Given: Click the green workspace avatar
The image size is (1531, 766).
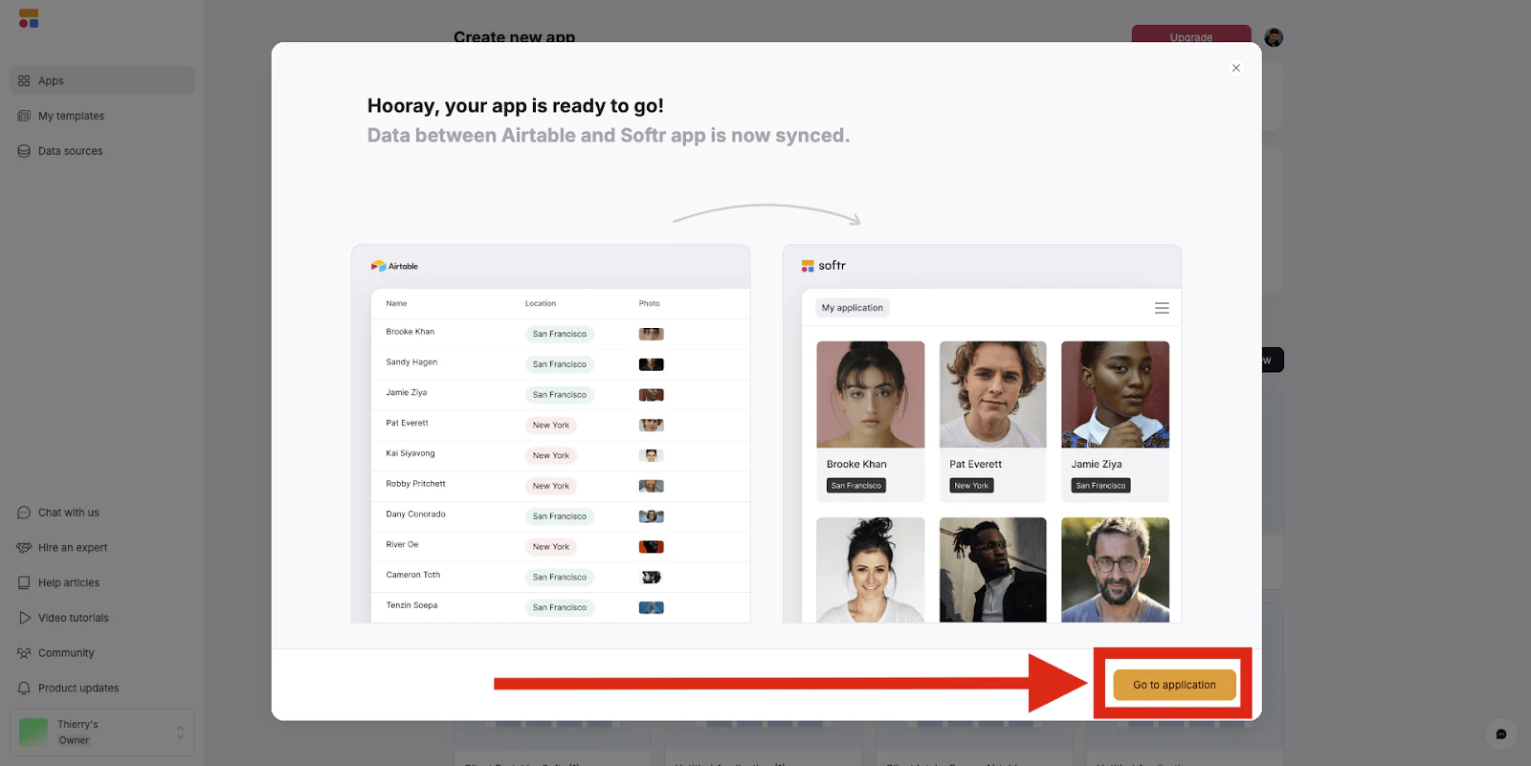Looking at the screenshot, I should 33,733.
